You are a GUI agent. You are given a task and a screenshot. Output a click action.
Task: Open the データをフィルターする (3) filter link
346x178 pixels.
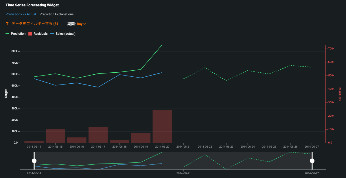point(34,24)
